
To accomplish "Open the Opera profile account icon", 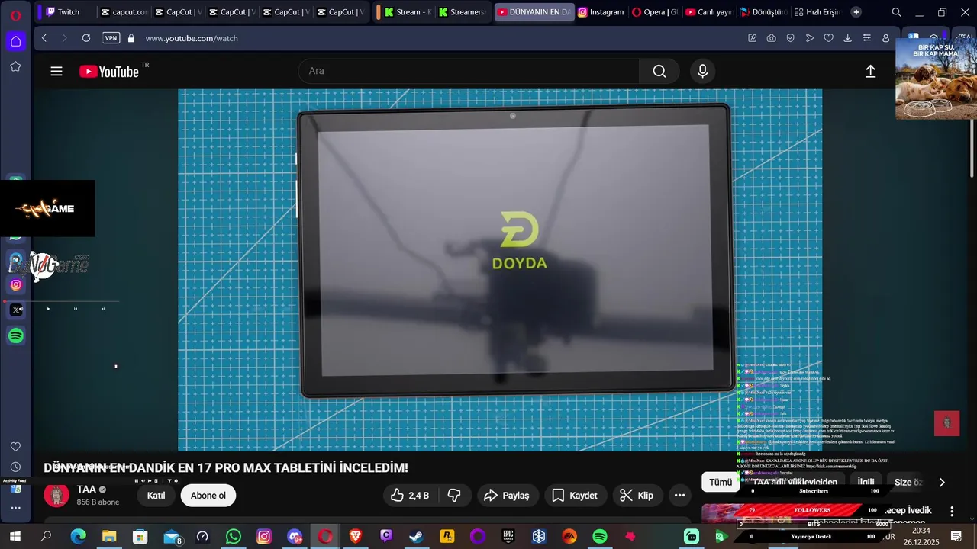I will tap(885, 38).
